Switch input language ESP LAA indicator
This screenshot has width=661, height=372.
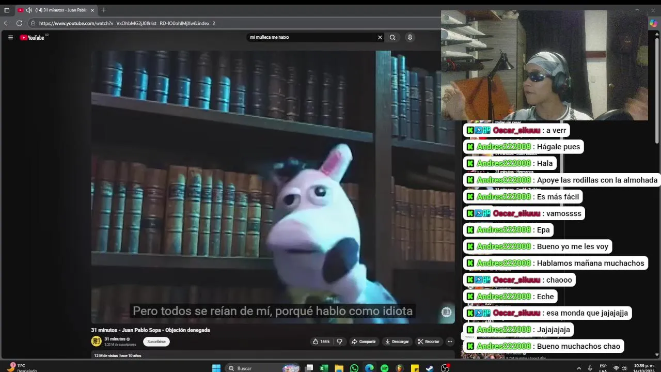tap(603, 368)
